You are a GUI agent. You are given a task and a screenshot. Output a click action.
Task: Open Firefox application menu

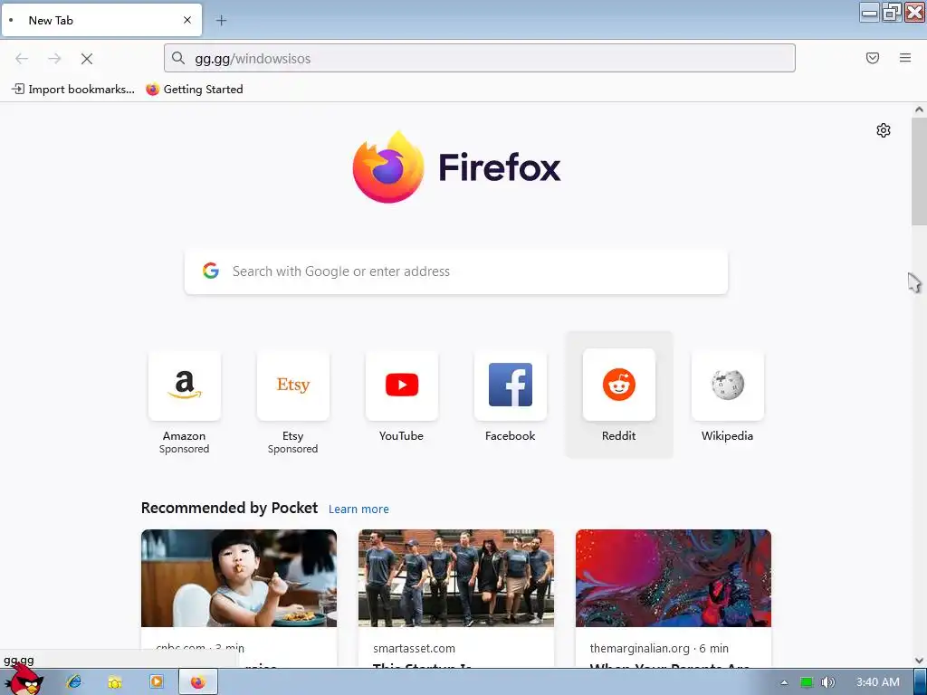pyautogui.click(x=905, y=58)
